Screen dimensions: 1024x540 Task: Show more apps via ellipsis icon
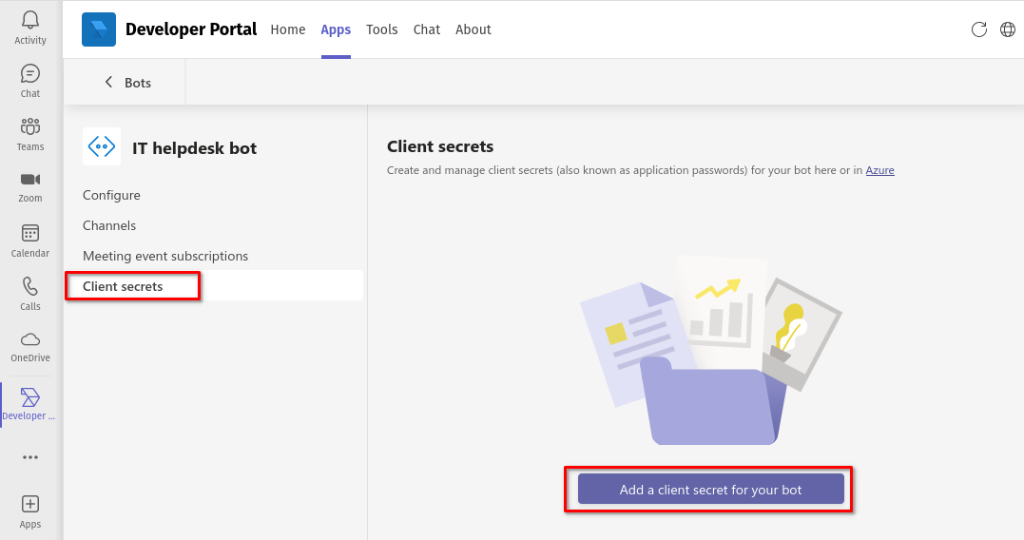tap(30, 457)
